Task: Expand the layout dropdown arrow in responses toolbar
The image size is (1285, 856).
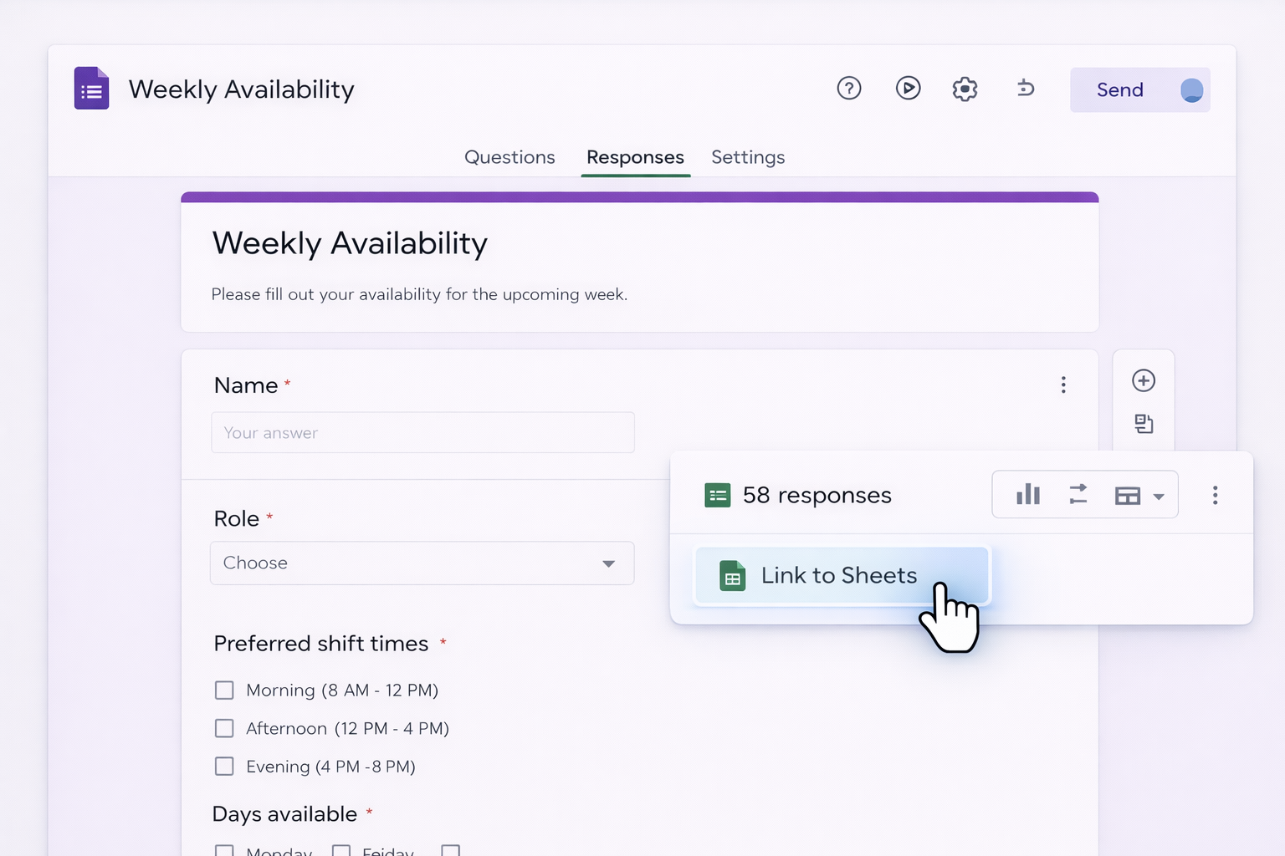Action: click(1159, 497)
